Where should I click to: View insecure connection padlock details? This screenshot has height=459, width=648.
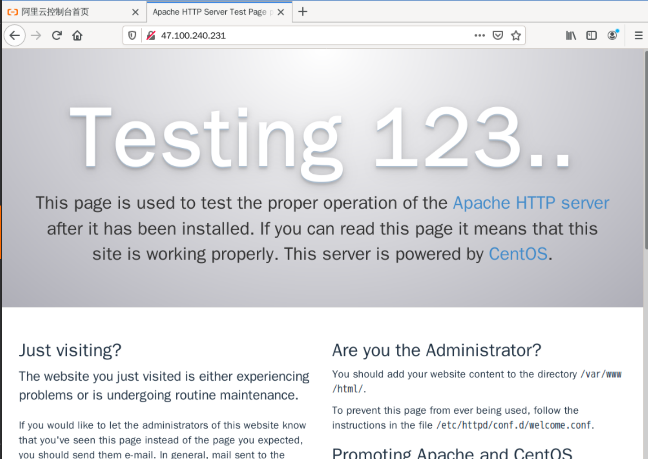pyautogui.click(x=151, y=35)
